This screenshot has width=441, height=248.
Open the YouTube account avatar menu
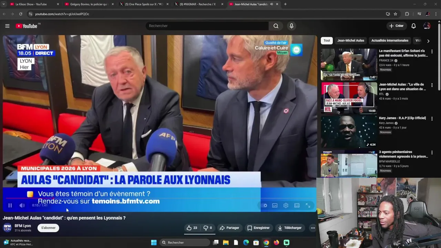coord(427,26)
